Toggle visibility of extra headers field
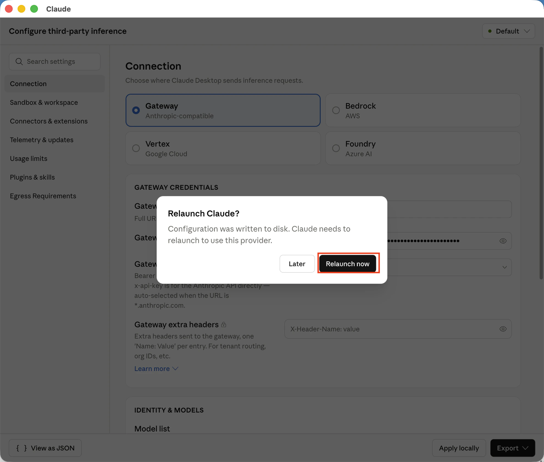544x462 pixels. coord(503,329)
